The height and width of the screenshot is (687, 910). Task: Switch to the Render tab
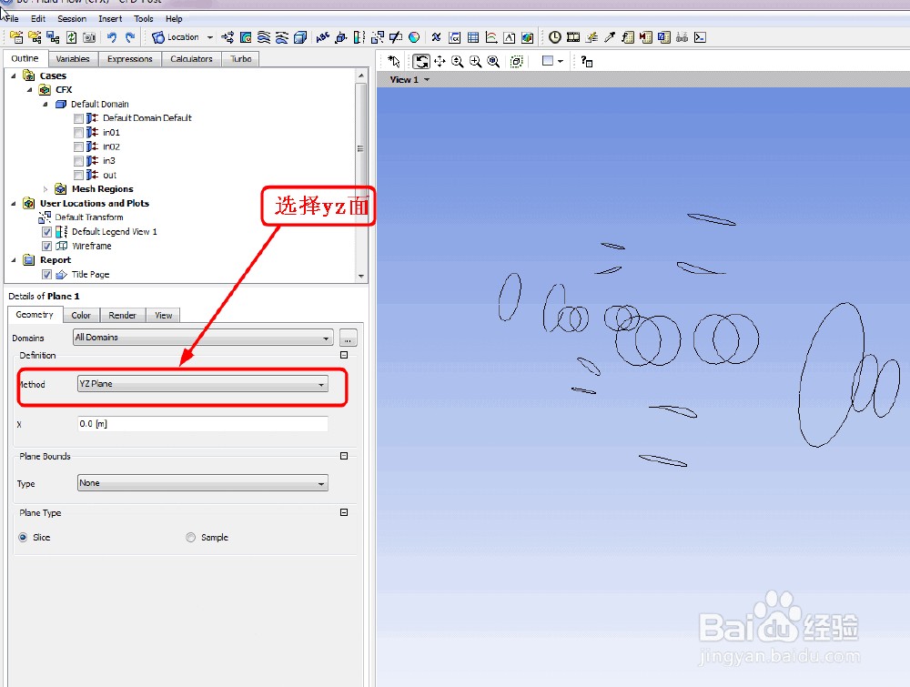pos(123,316)
